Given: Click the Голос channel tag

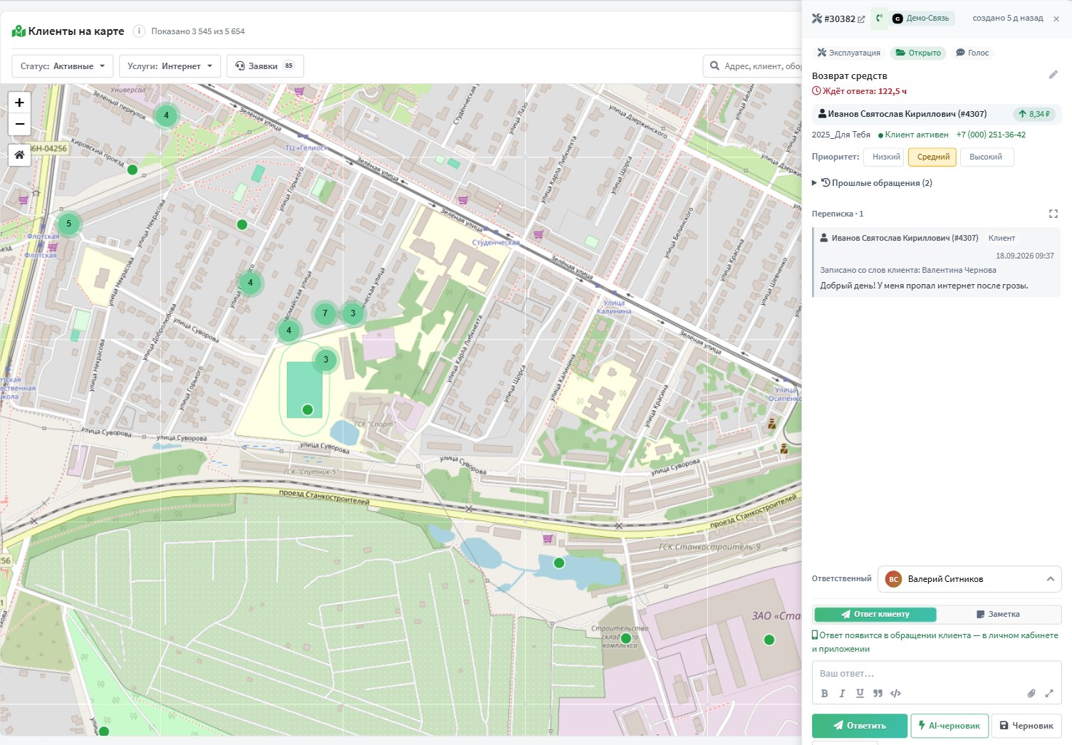Looking at the screenshot, I should click(972, 53).
